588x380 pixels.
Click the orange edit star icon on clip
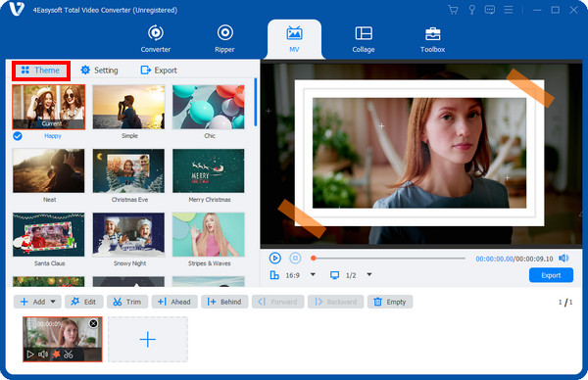[x=56, y=355]
